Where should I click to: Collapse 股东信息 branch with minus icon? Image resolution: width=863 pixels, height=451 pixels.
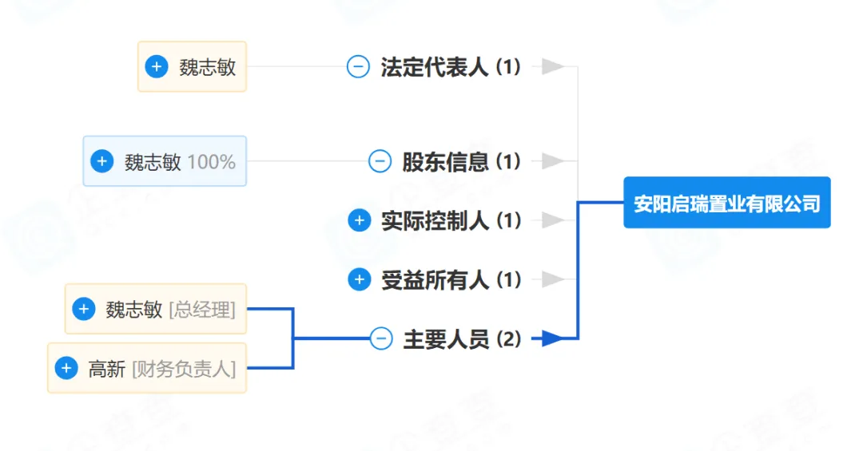380,161
